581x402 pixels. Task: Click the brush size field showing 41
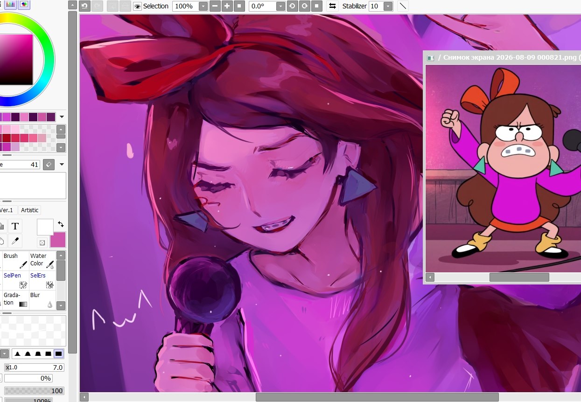[x=20, y=165]
